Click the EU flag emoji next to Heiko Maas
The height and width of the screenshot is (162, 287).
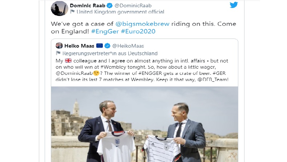(x=100, y=46)
